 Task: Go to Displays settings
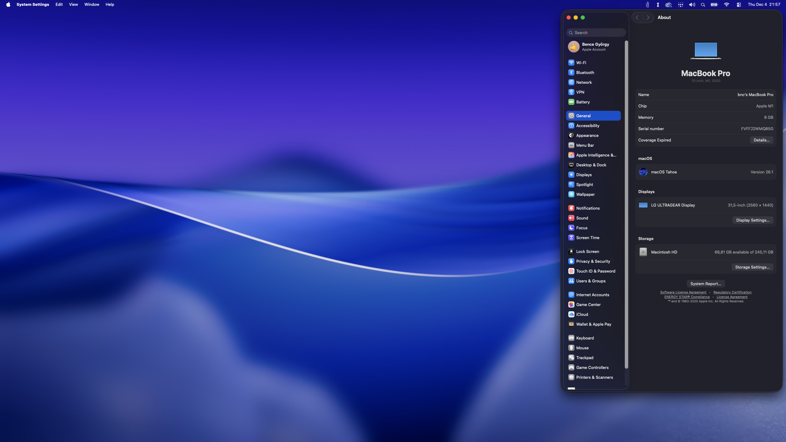[584, 175]
